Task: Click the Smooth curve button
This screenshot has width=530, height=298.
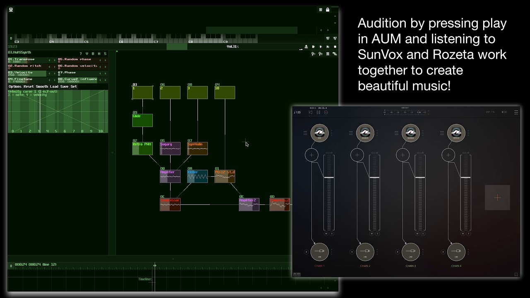Action: tap(42, 87)
